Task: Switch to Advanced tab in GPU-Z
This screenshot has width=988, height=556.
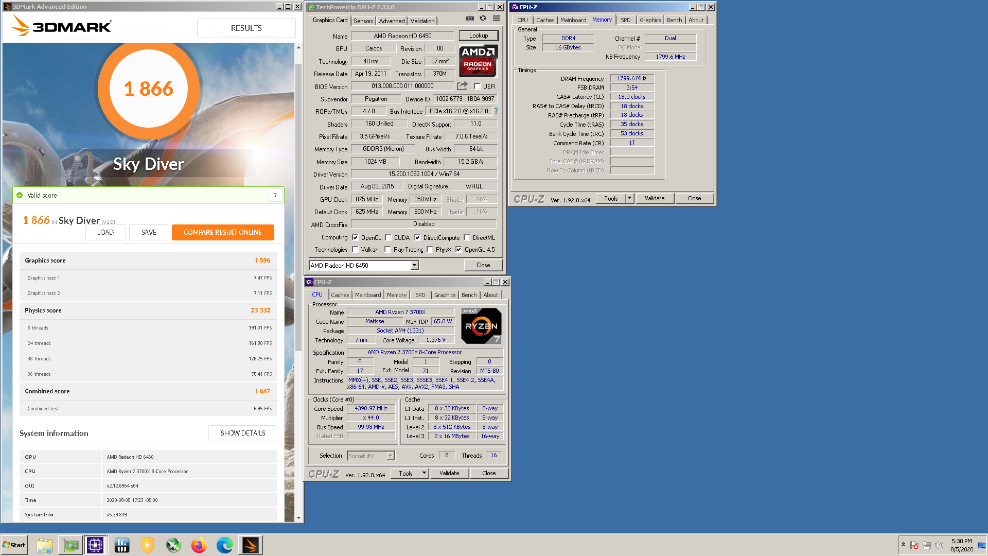Action: coord(392,21)
